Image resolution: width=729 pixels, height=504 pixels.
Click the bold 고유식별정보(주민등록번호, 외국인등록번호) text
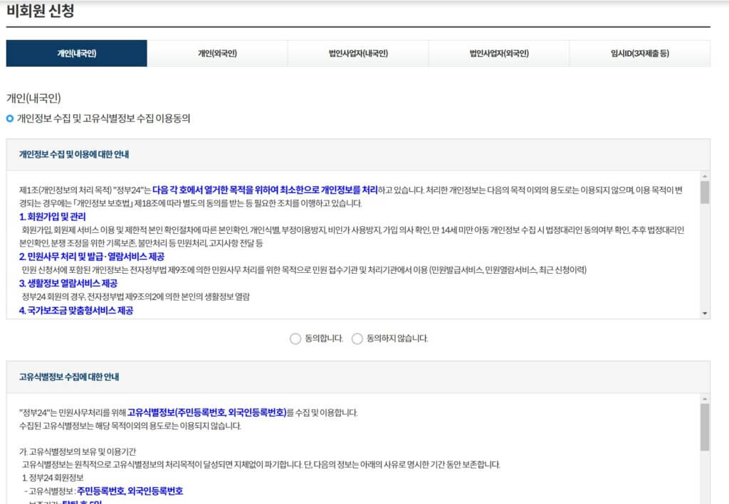207,412
